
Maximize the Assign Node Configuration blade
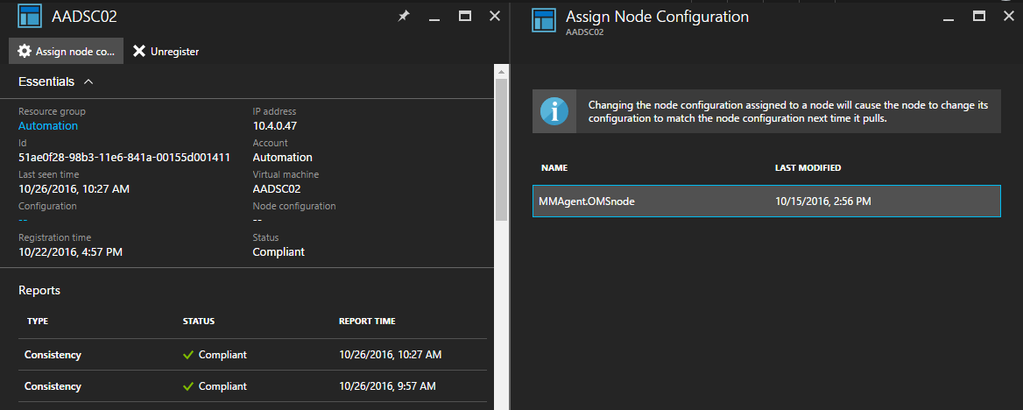coord(979,17)
